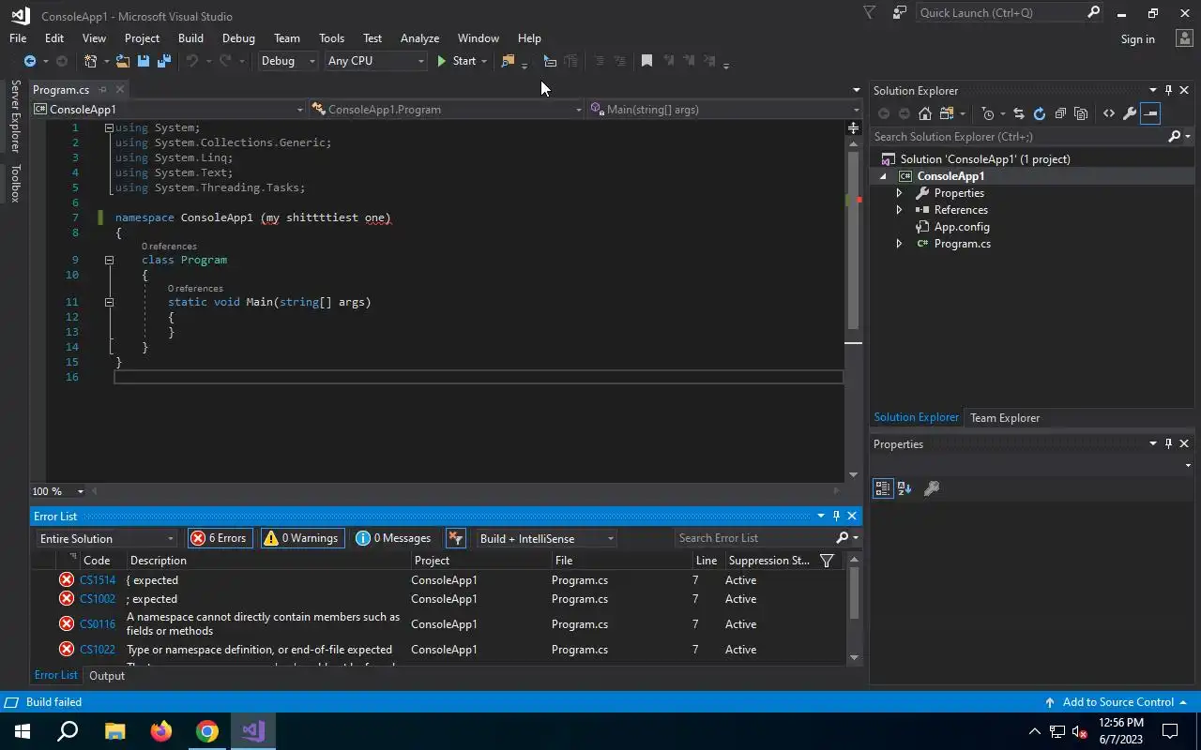This screenshot has width=1201, height=750.
Task: Open the ConsoleApp1 project navigation dropdown
Action: (x=168, y=110)
